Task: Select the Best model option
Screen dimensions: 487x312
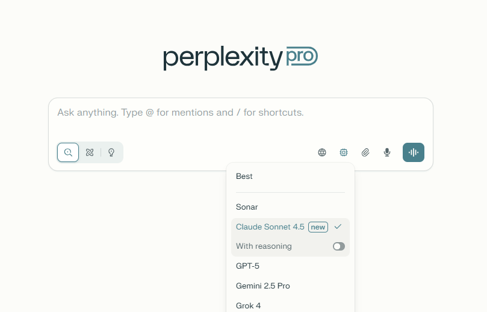Action: pos(244,176)
